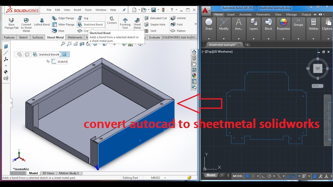Select Convert to Sheet Metal tool
The height and width of the screenshot is (187, 333).
[26, 25]
